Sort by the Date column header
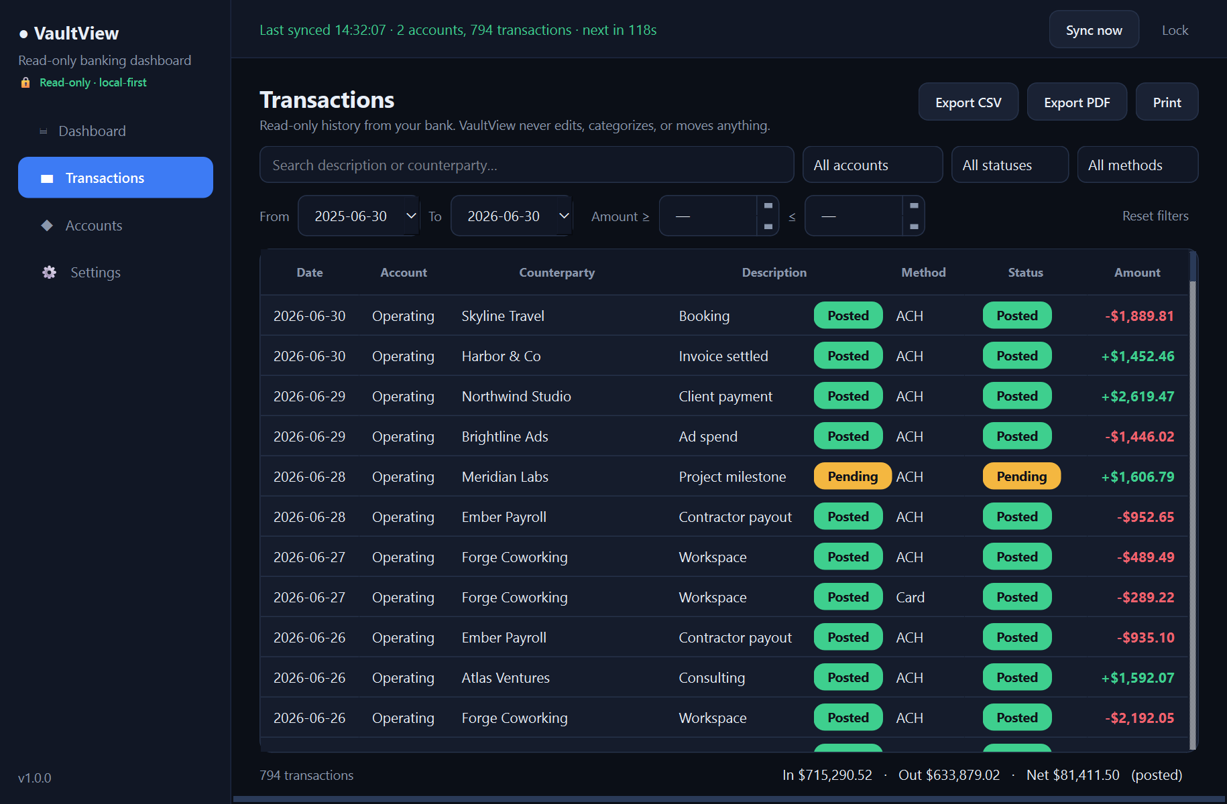 [x=310, y=272]
